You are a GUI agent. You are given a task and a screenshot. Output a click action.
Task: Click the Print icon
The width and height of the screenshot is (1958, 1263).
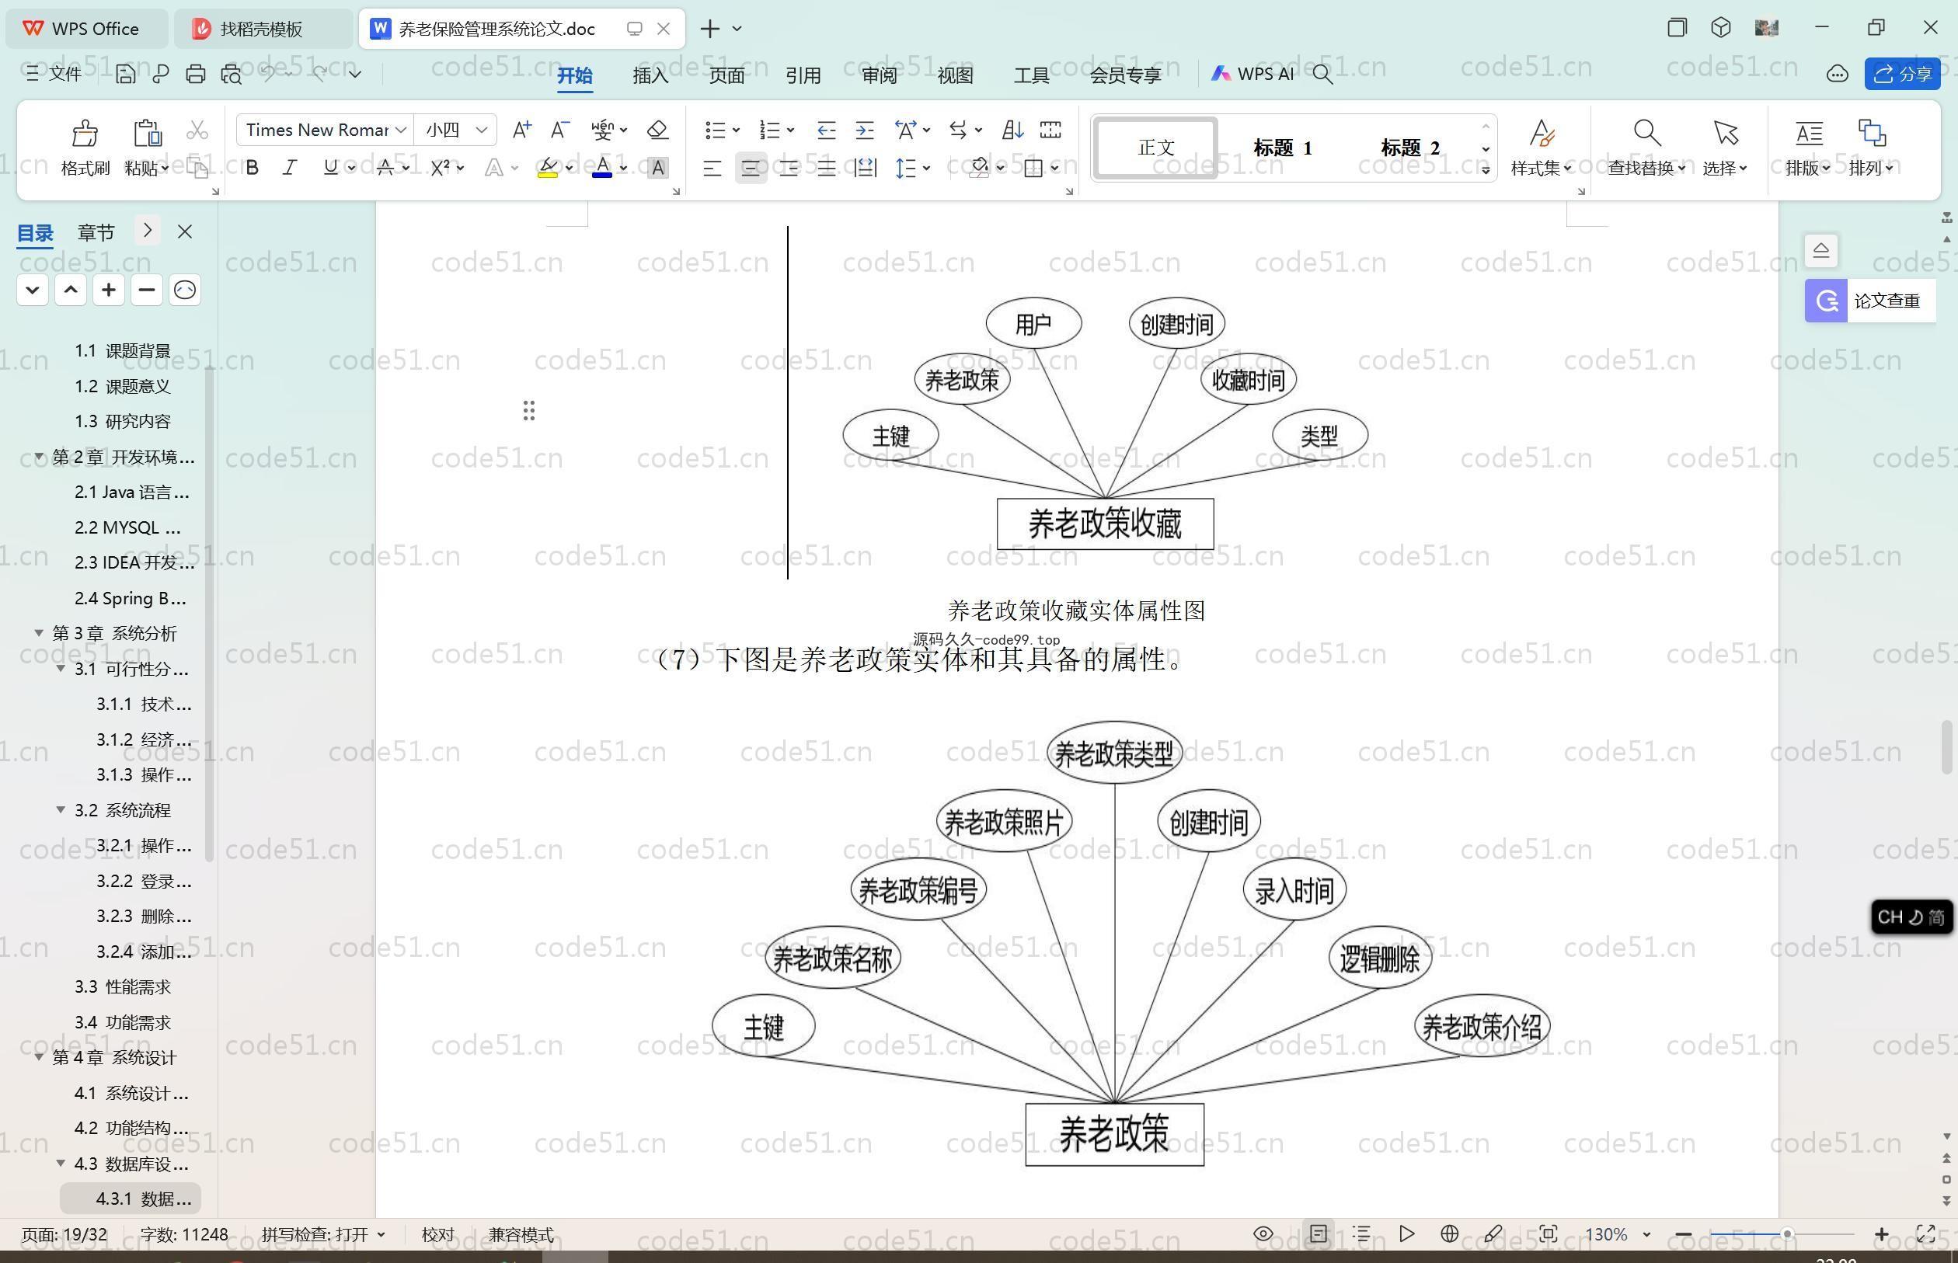click(195, 74)
